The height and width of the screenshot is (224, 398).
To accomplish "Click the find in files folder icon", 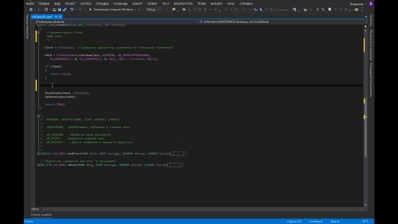I will pos(174,10).
